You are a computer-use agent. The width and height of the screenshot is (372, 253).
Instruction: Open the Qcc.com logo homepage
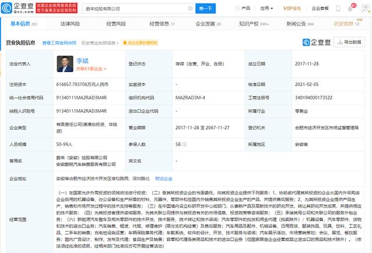pyautogui.click(x=18, y=8)
